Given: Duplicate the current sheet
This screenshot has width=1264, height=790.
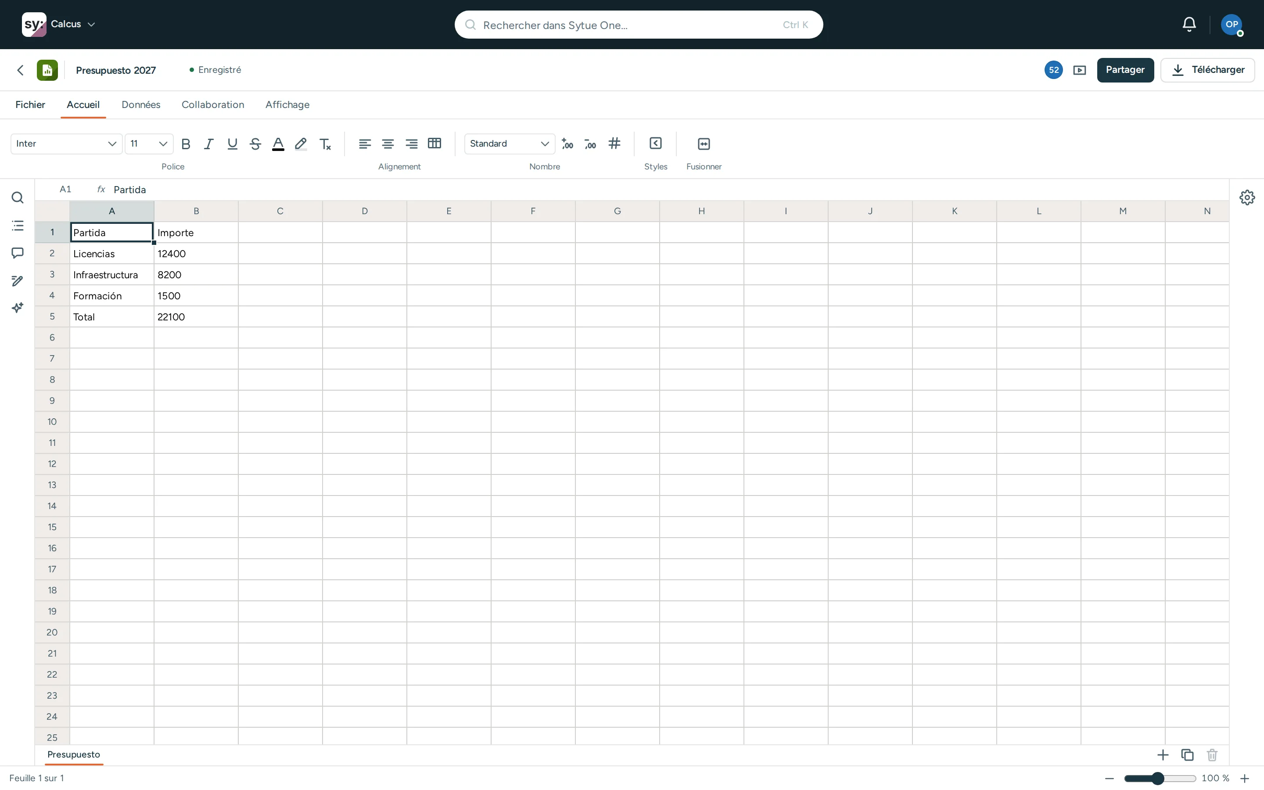Looking at the screenshot, I should [x=1187, y=755].
